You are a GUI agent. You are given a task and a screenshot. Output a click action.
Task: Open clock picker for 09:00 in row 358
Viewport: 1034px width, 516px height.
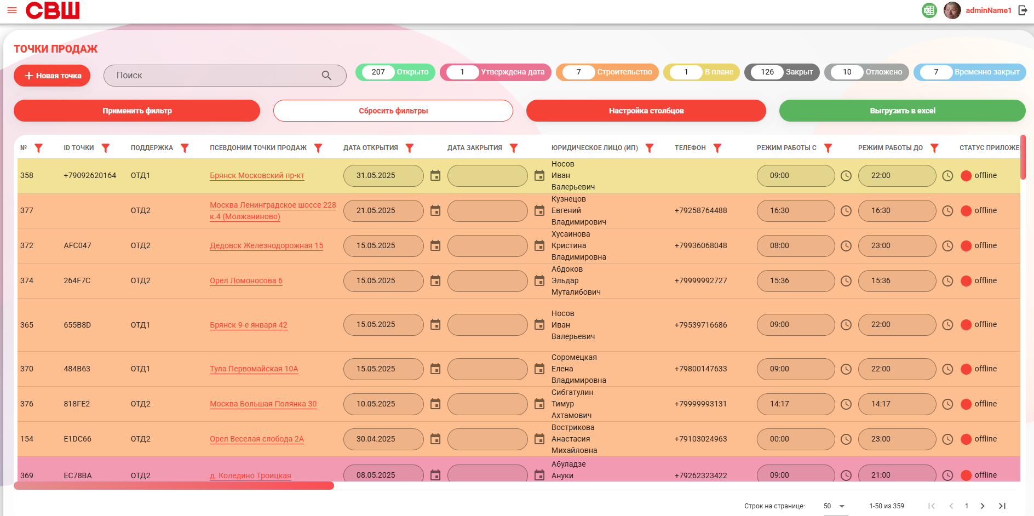pyautogui.click(x=846, y=176)
